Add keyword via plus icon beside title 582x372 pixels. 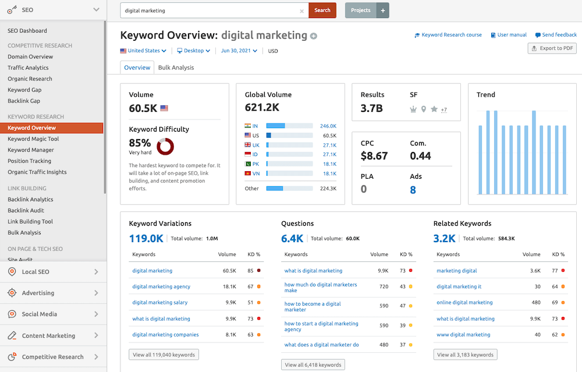[314, 36]
